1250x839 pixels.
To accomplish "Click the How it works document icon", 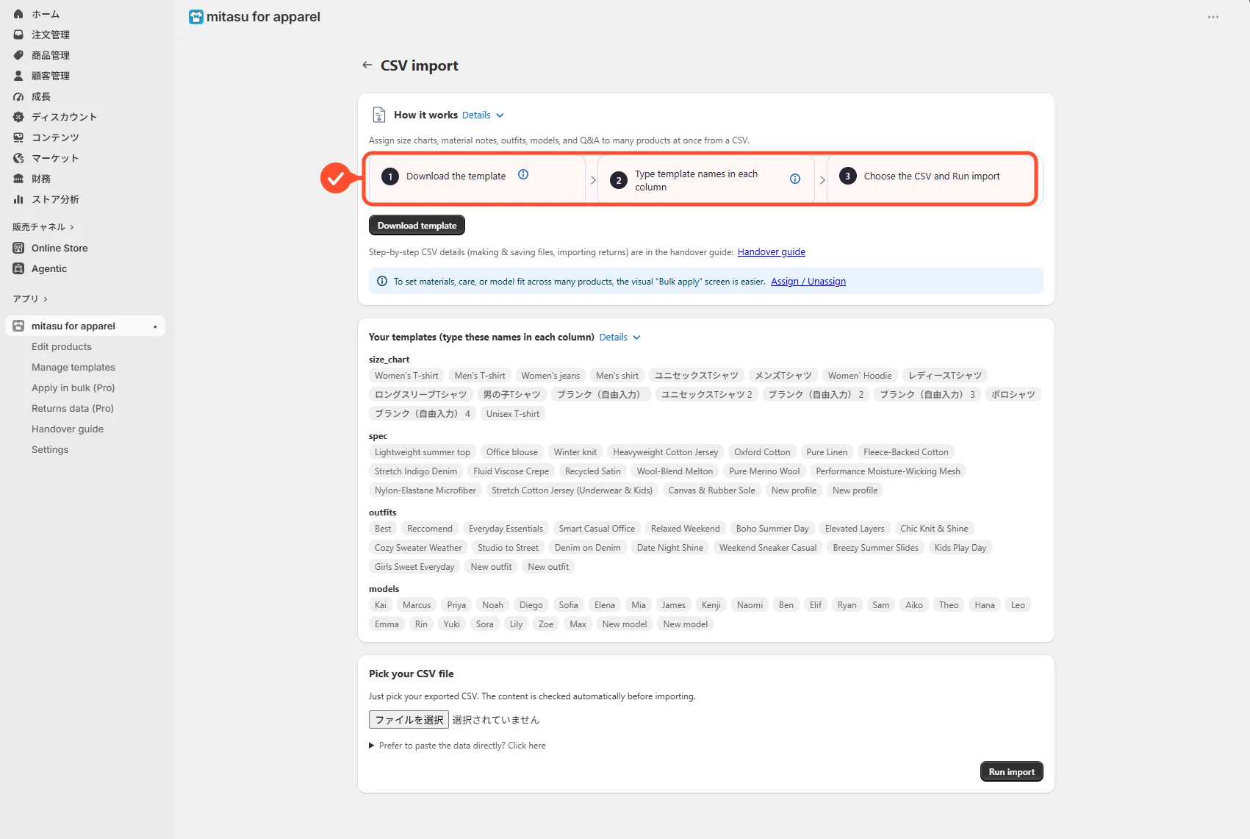I will (379, 115).
